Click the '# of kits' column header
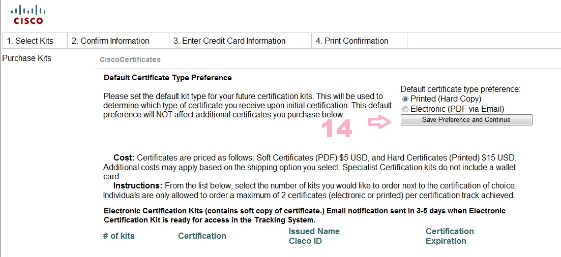 119,236
